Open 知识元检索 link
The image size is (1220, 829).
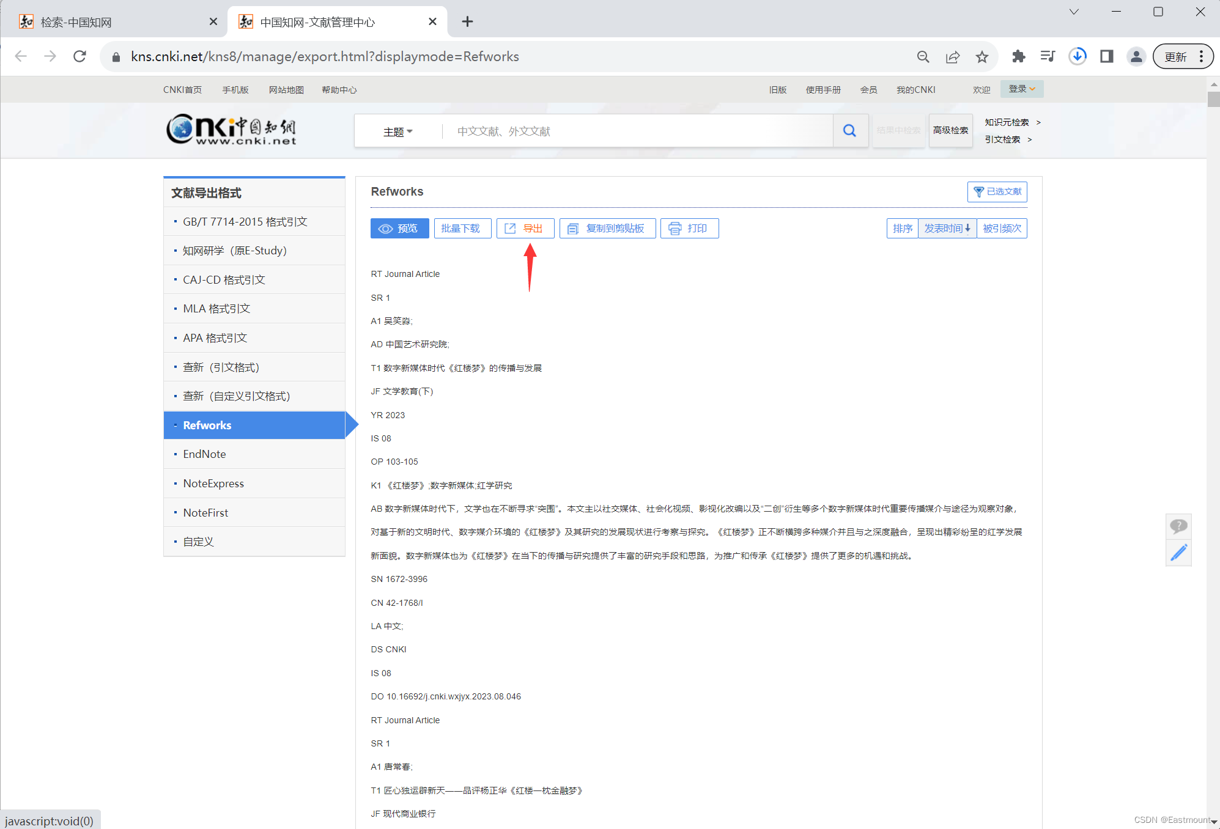coord(1007,122)
